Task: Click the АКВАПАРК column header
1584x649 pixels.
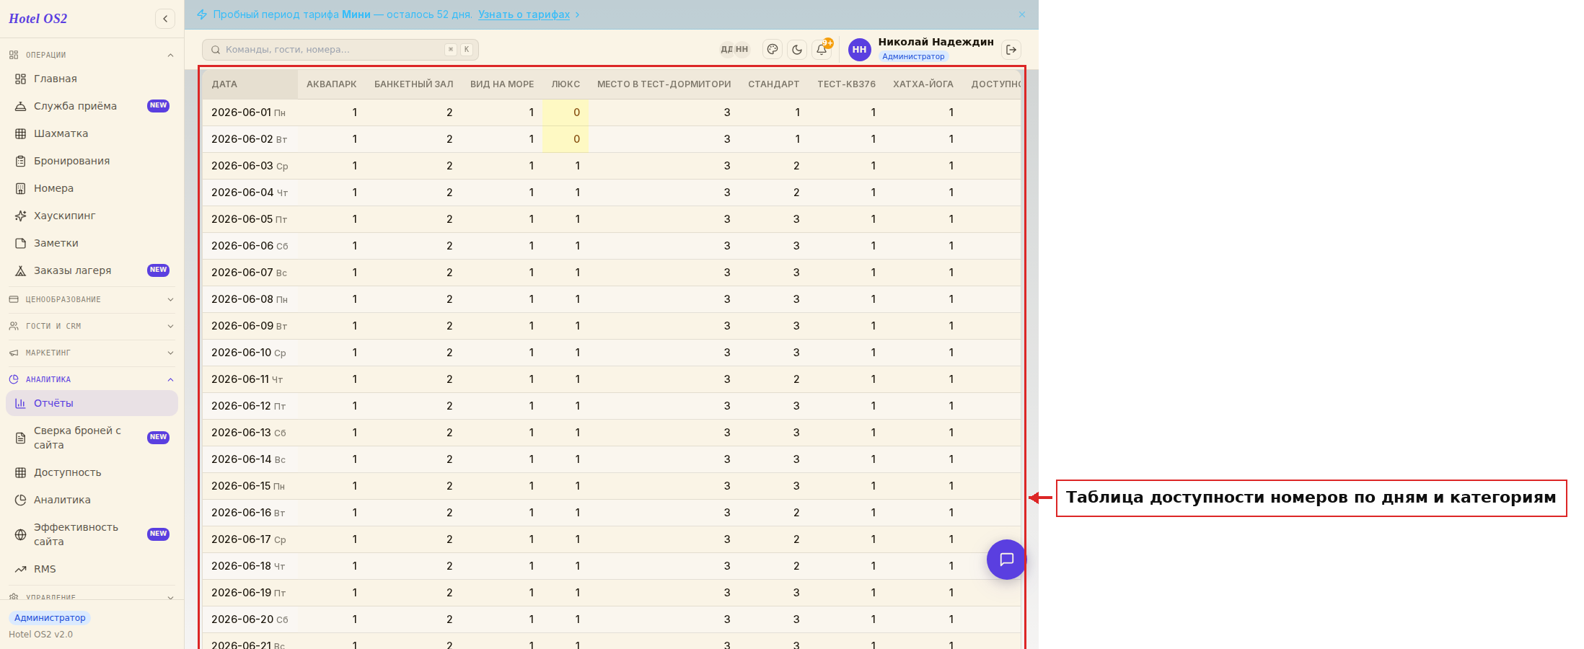Action: pyautogui.click(x=332, y=84)
